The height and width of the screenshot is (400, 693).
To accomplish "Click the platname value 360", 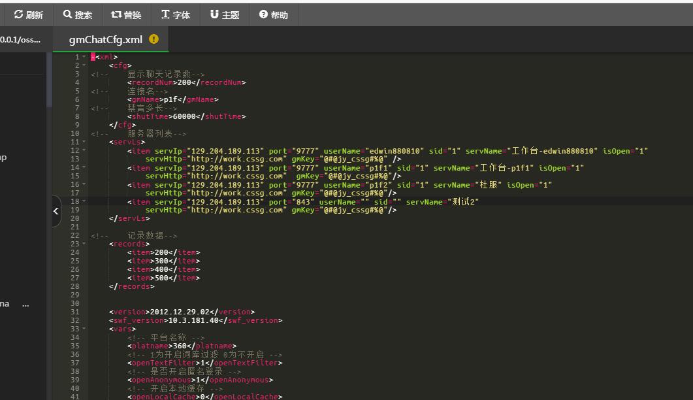I will (x=180, y=346).
